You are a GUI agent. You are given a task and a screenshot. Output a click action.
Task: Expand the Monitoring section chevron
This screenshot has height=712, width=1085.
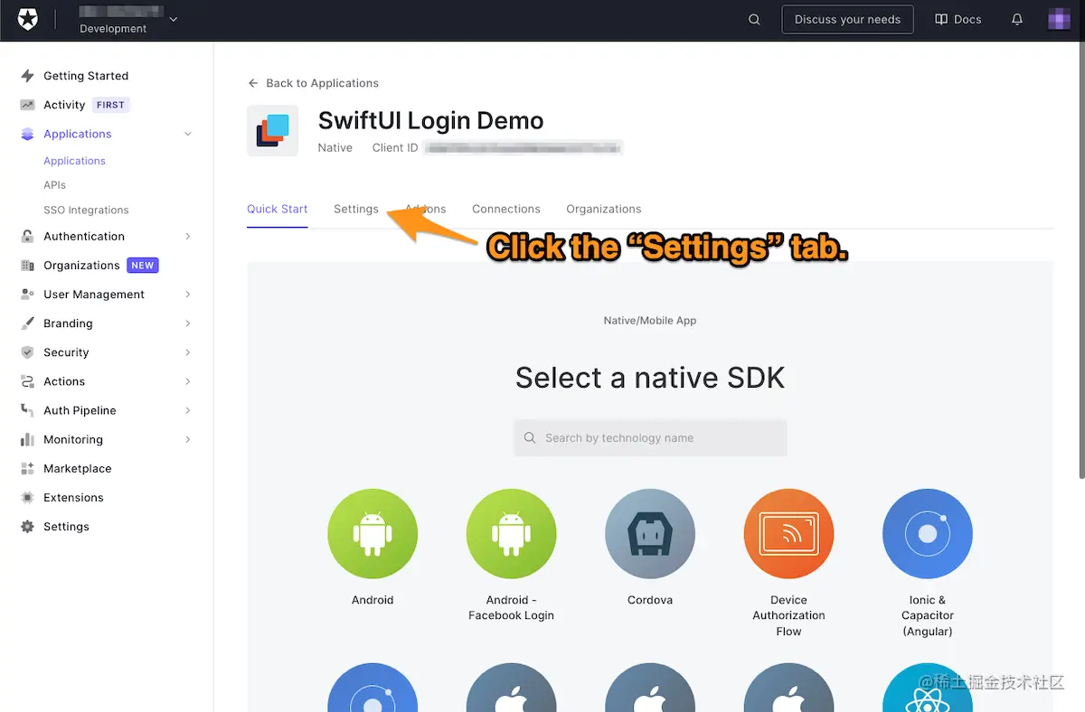pos(188,439)
